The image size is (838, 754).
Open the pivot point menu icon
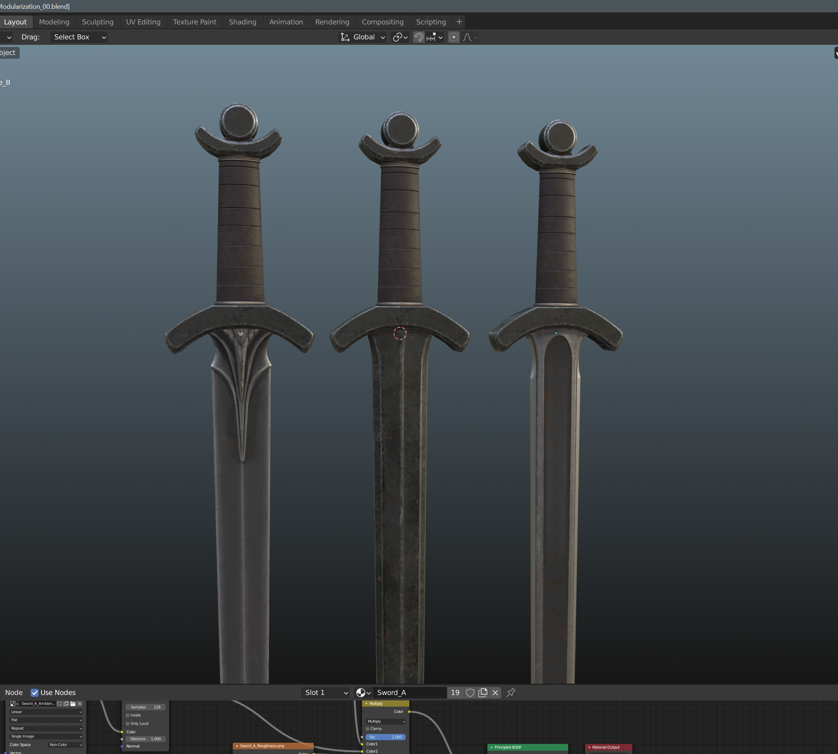click(x=400, y=37)
